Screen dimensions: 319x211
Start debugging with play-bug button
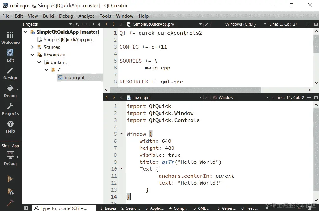[10, 191]
